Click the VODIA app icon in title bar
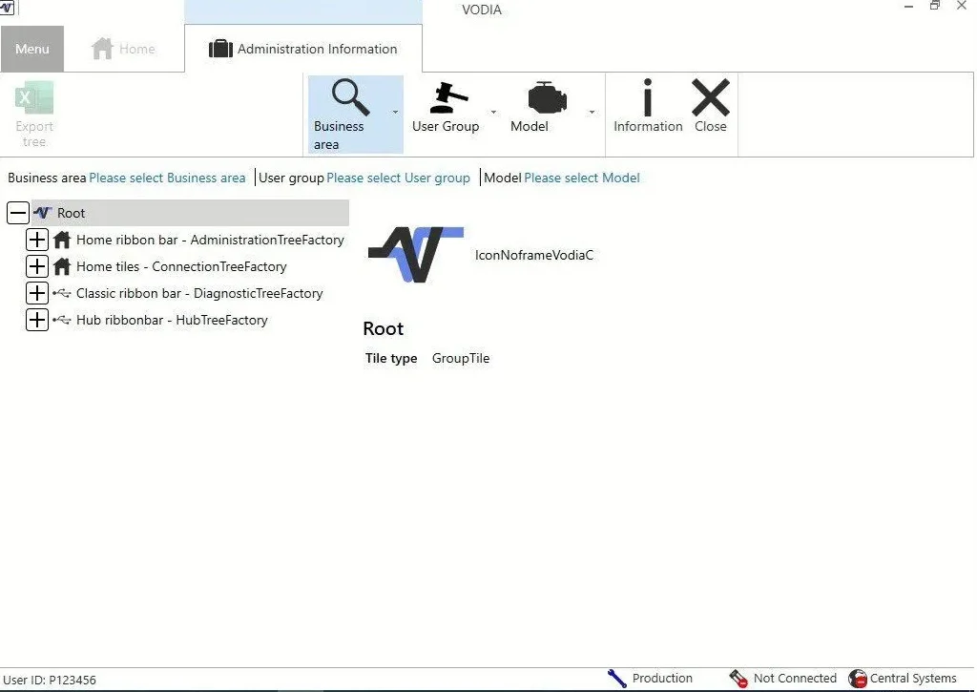Image resolution: width=977 pixels, height=692 pixels. point(7,7)
